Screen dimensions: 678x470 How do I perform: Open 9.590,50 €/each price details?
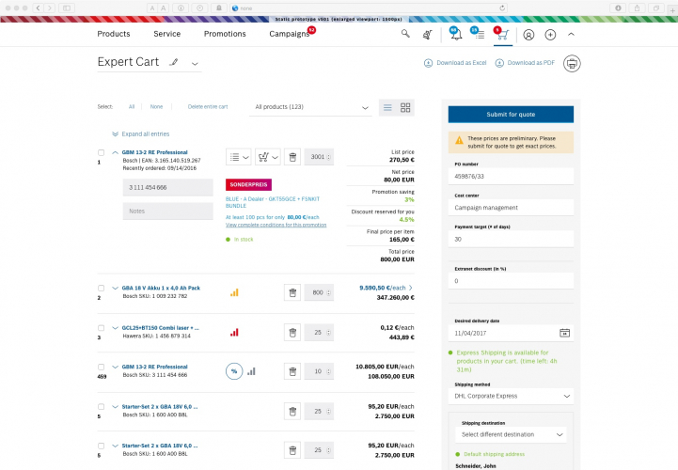[x=386, y=288]
